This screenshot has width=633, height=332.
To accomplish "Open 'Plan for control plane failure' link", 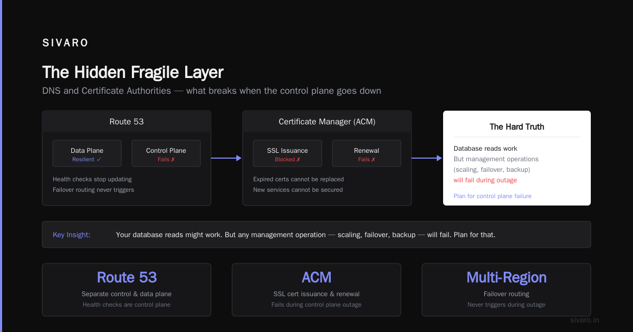I will point(493,196).
